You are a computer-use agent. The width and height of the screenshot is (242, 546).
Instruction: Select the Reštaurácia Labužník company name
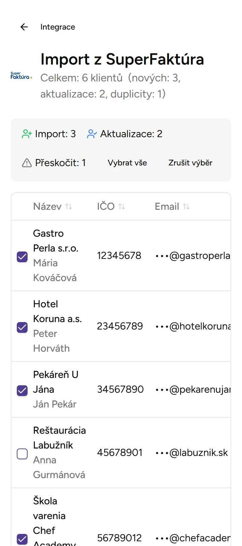click(x=59, y=438)
